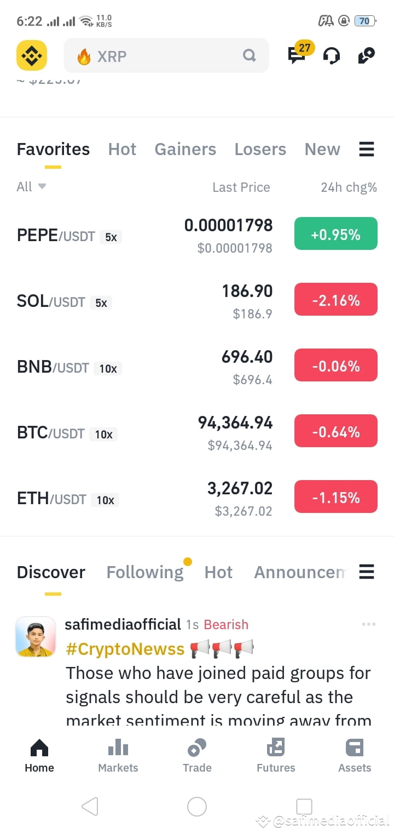Expand the All filter dropdown

[31, 187]
